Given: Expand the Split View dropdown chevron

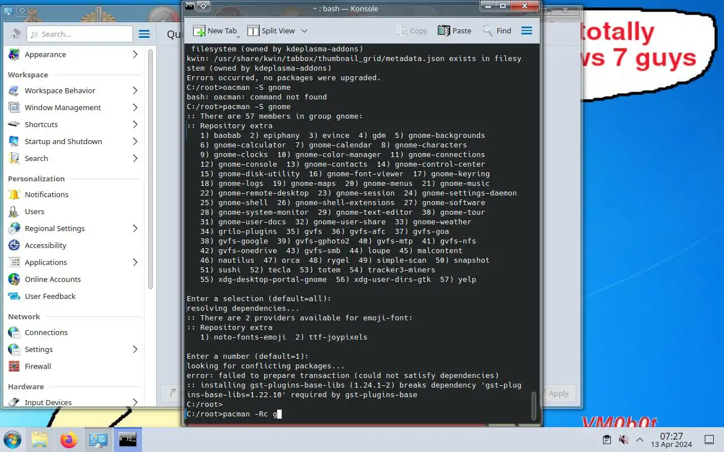Looking at the screenshot, I should click(x=304, y=31).
